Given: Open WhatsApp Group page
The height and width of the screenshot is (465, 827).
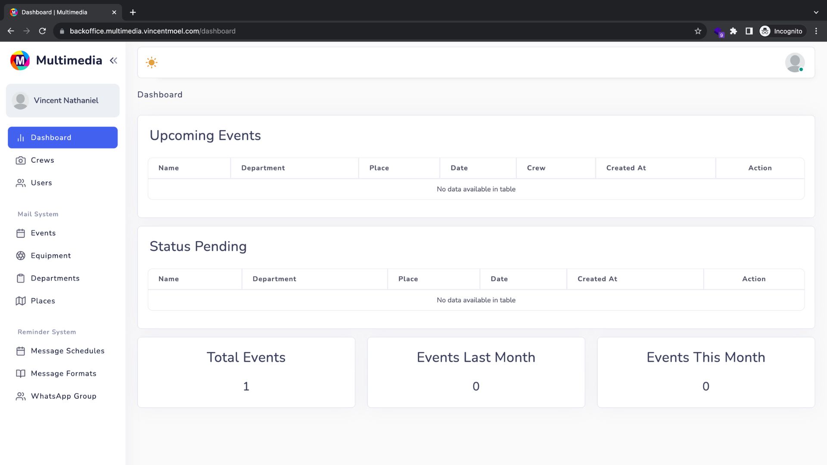Looking at the screenshot, I should coord(63,396).
